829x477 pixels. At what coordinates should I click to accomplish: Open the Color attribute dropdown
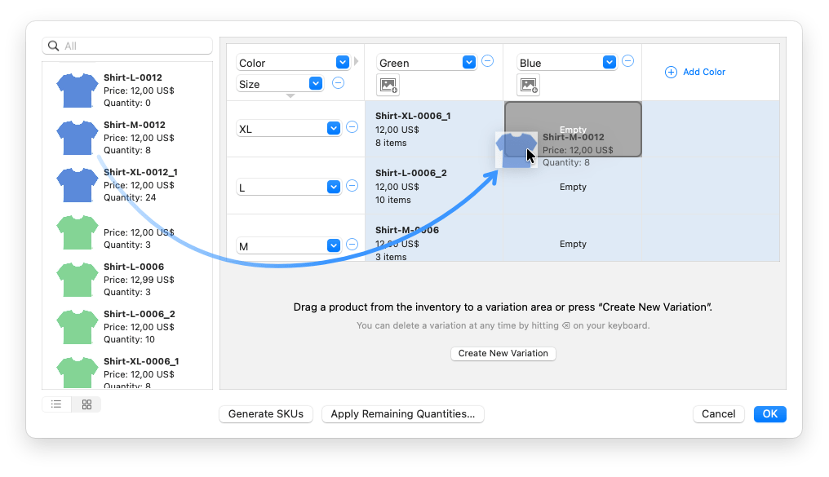[x=342, y=61]
